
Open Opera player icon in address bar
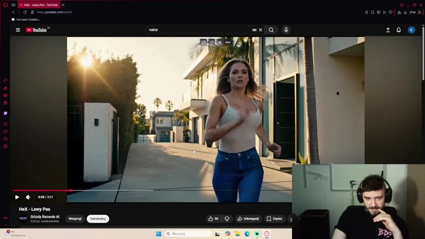coord(384,12)
